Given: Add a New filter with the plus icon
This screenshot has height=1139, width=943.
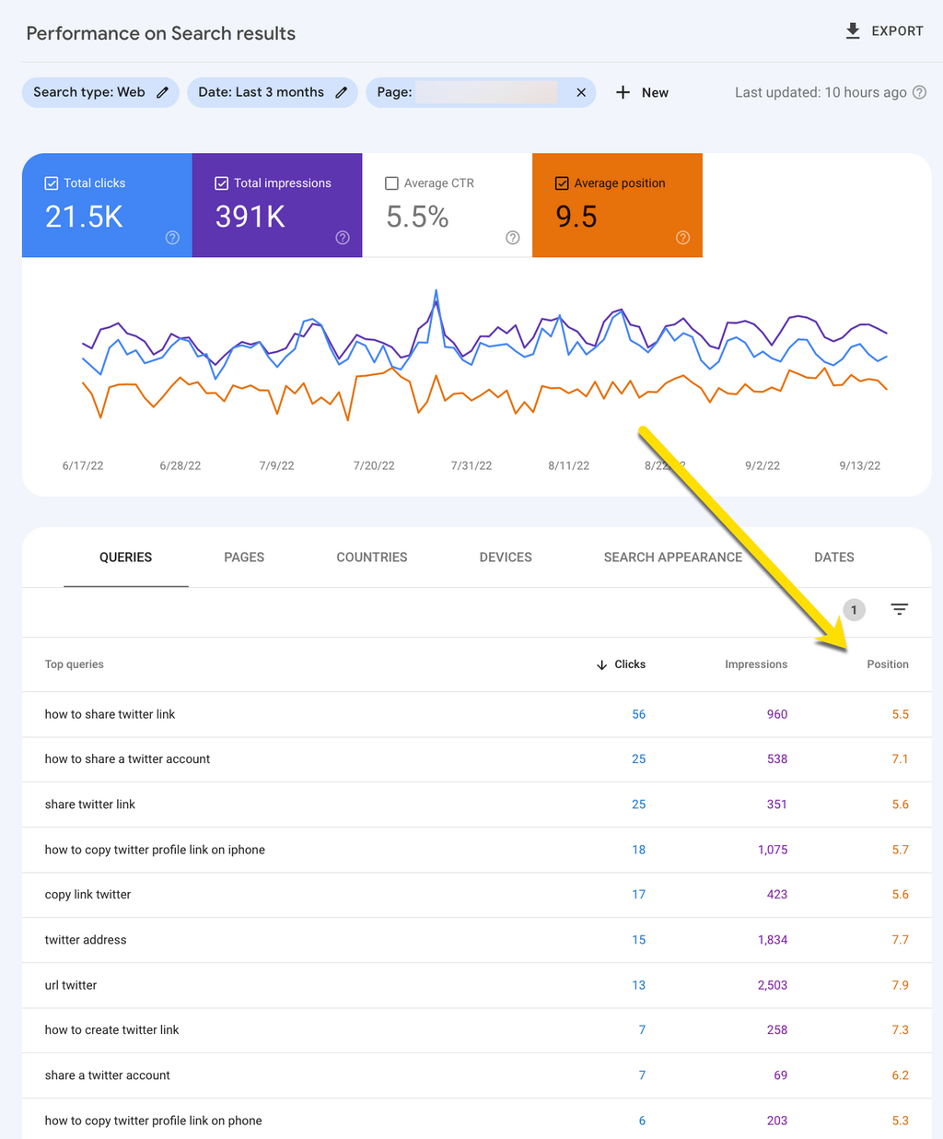Looking at the screenshot, I should tap(623, 92).
